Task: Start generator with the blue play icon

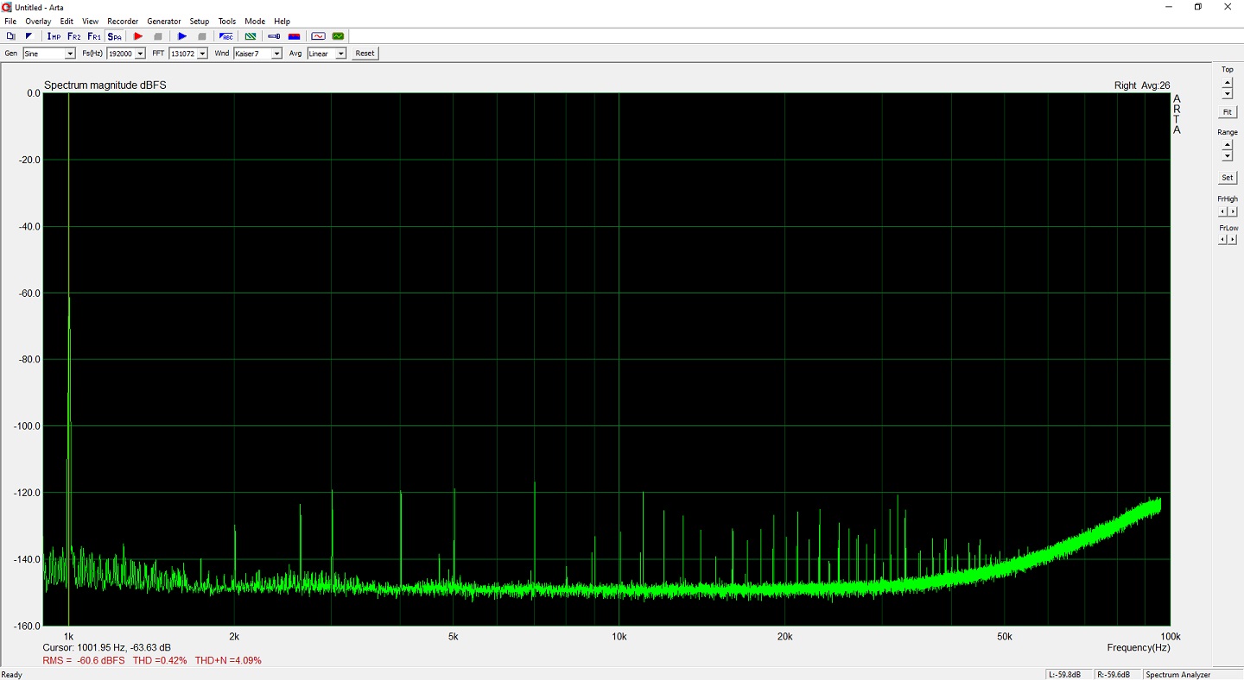Action: [x=182, y=36]
